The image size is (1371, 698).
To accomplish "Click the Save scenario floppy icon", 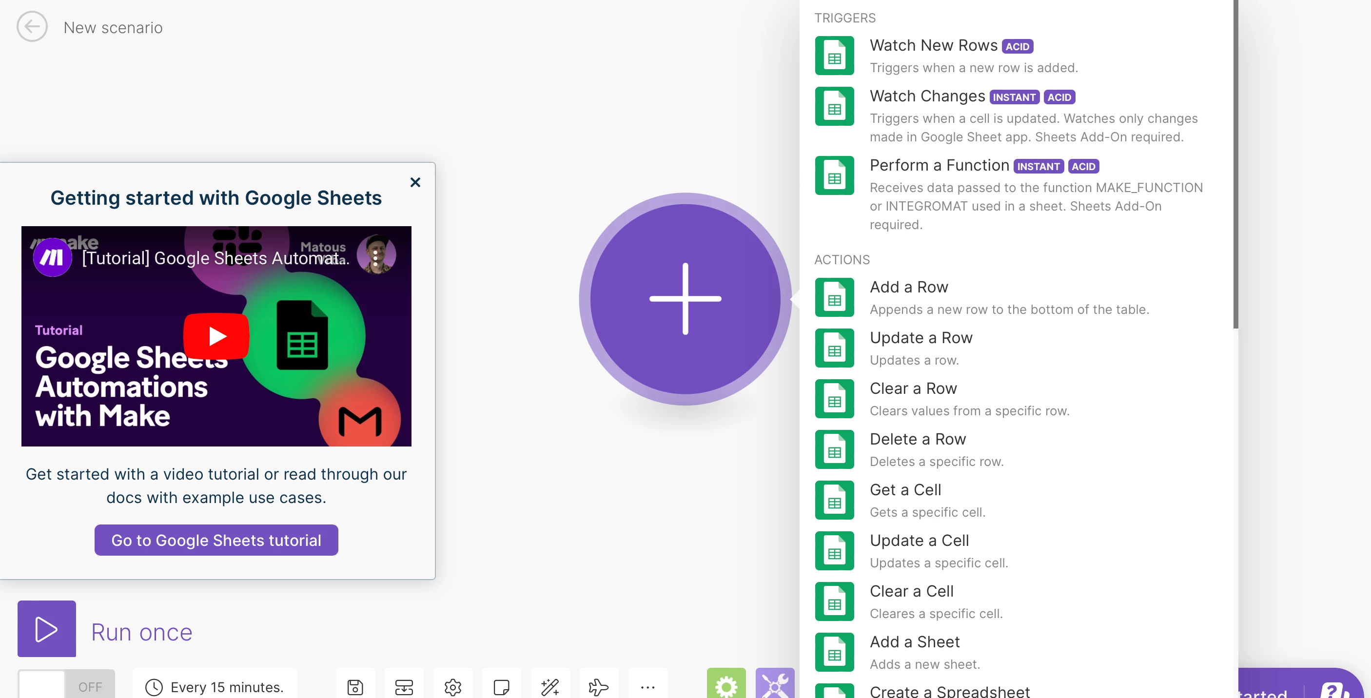I will click(355, 686).
